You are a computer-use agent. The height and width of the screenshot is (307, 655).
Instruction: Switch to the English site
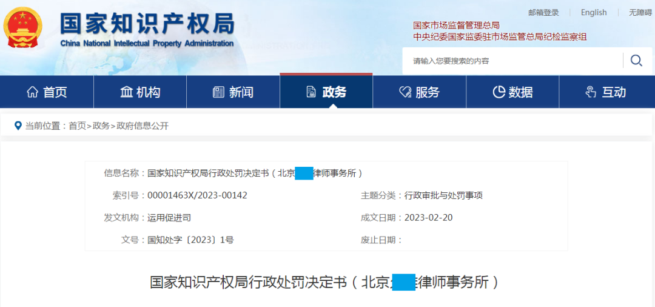(x=594, y=13)
